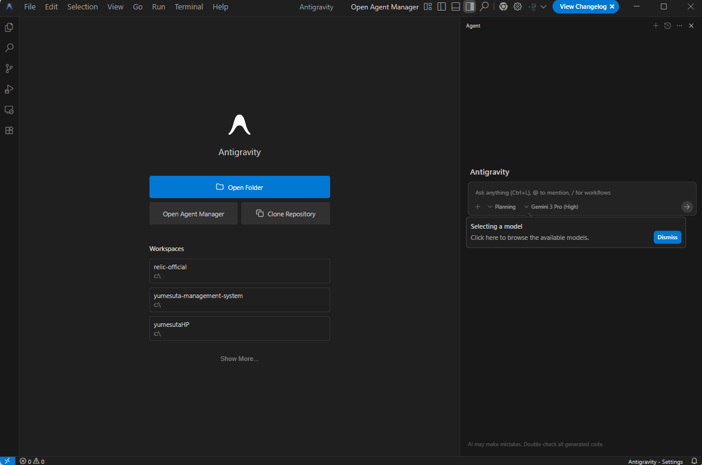
Task: Start a new conversation with plus icon
Action: pyautogui.click(x=656, y=26)
